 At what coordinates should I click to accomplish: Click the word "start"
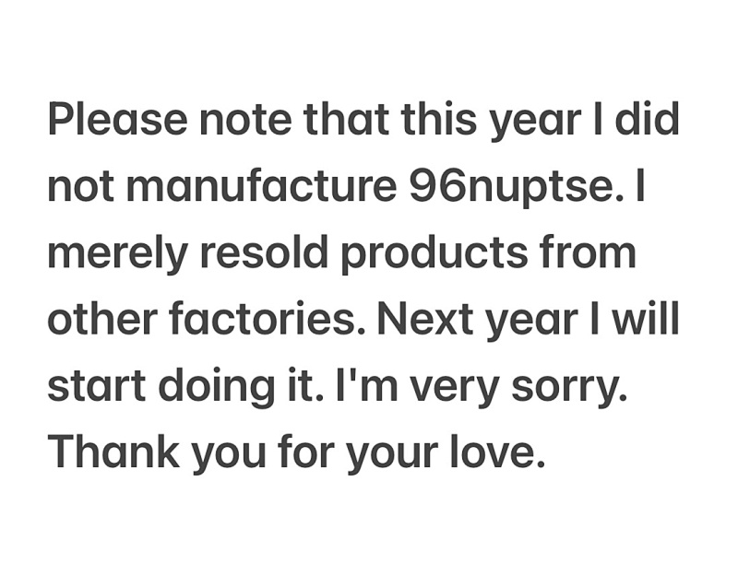97,387
